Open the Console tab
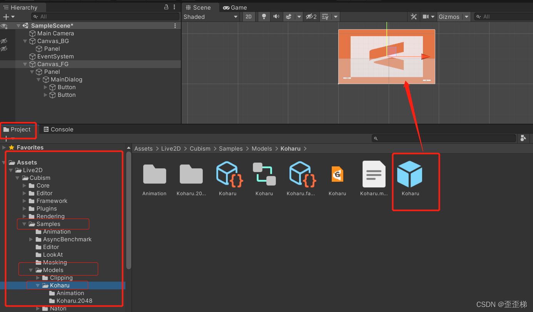Screen dimensions: 533x312 pos(58,129)
